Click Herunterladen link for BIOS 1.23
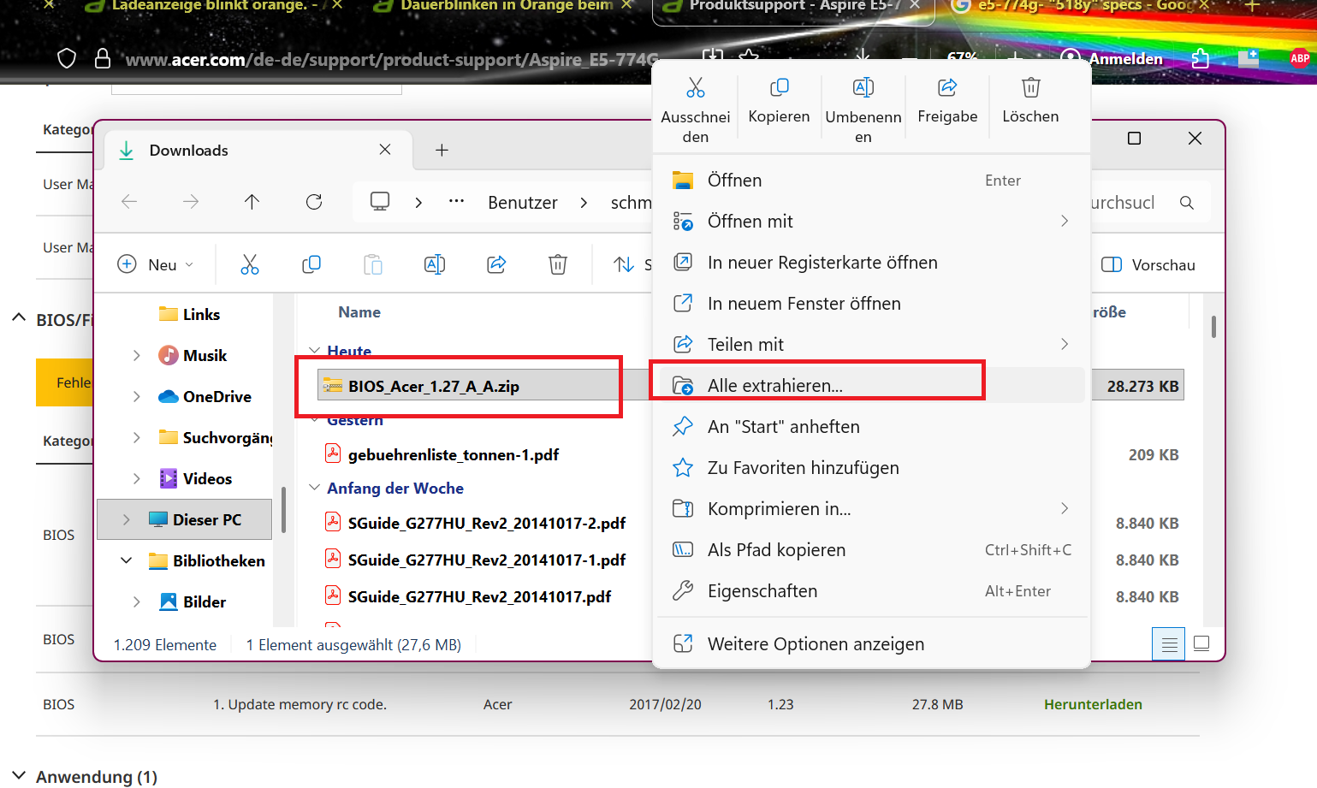The image size is (1317, 788). [1093, 704]
